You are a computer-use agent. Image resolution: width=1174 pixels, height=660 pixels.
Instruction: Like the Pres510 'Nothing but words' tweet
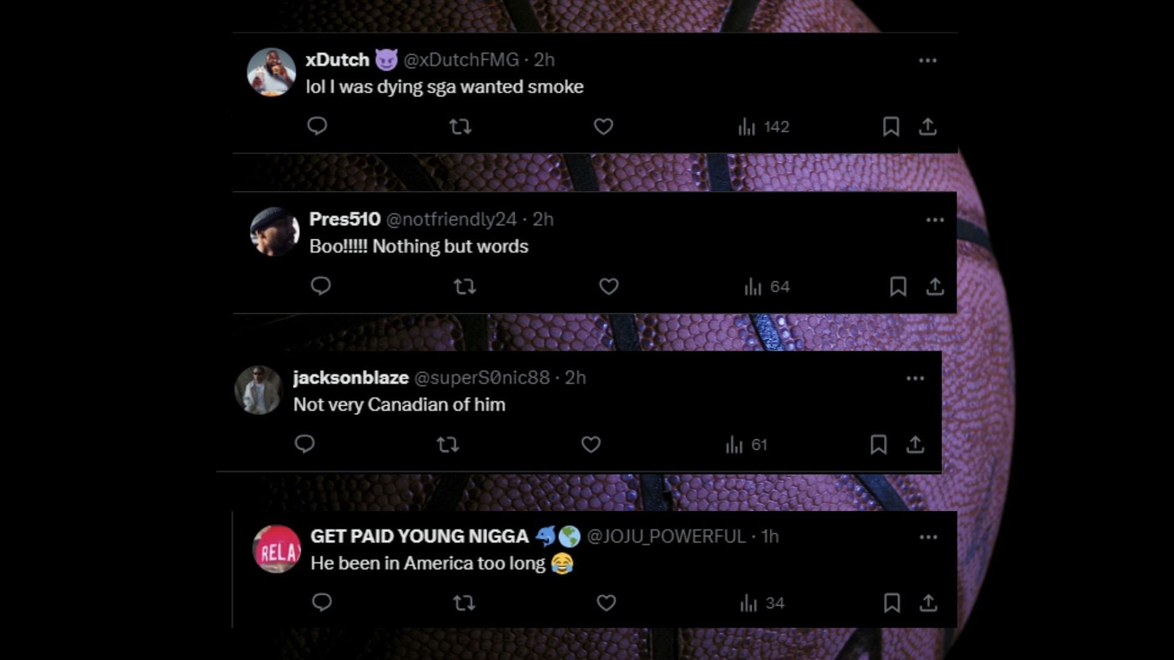coord(608,286)
